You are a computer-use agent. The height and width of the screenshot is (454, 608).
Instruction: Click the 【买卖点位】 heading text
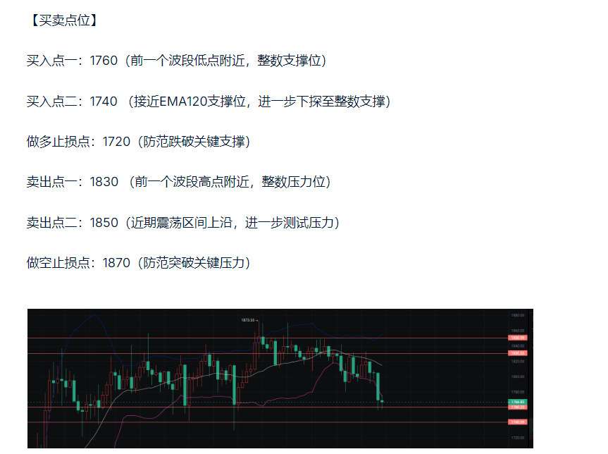63,20
